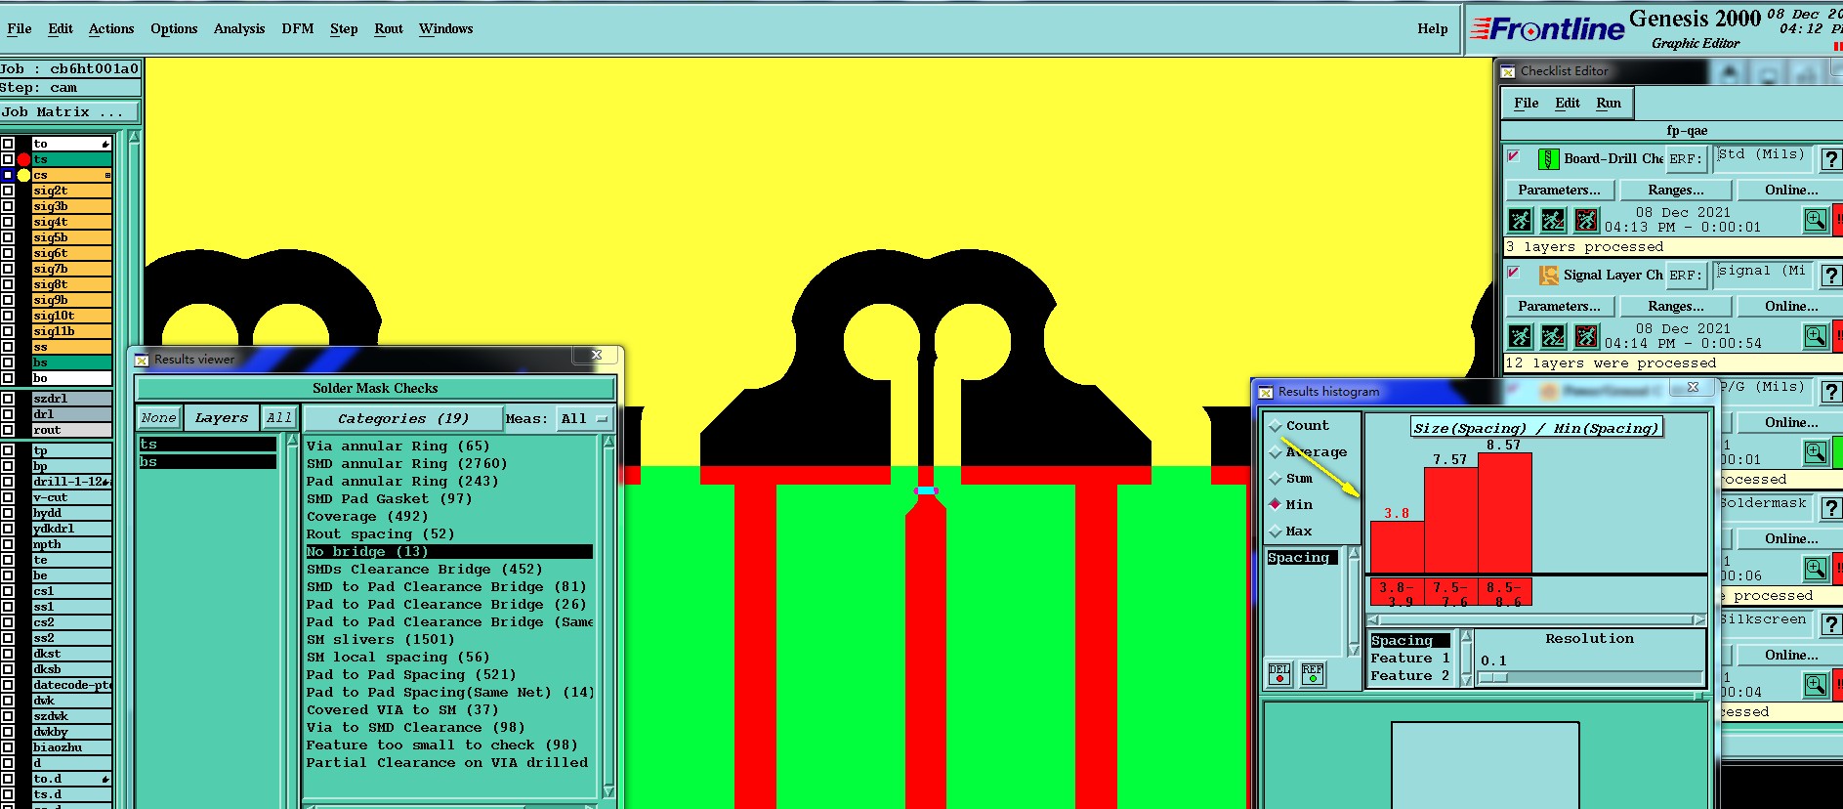Click the help question mark beside Silkscreen

click(x=1831, y=624)
